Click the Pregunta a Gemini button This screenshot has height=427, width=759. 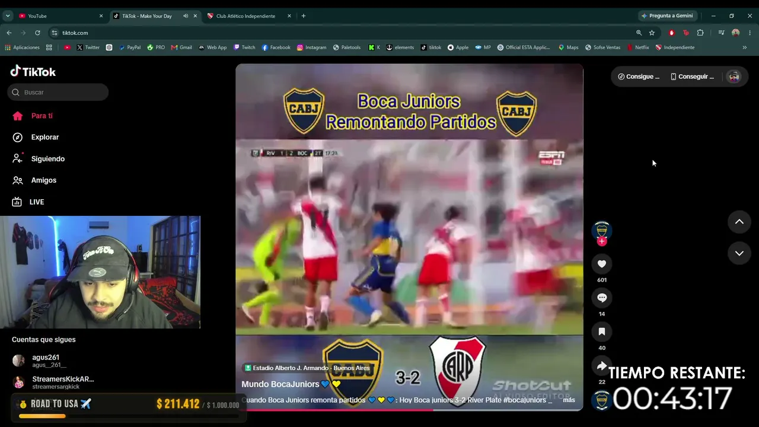(667, 16)
